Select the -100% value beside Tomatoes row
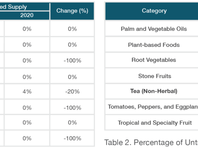The height and width of the screenshot is (148, 198). coord(72,108)
